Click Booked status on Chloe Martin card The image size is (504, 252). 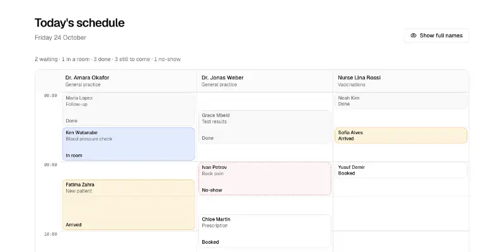pos(210,242)
